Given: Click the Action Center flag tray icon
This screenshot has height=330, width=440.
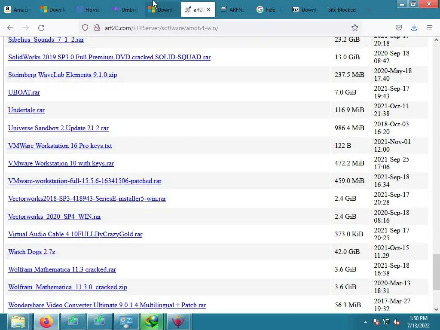Looking at the screenshot, I should pyautogui.click(x=376, y=322).
